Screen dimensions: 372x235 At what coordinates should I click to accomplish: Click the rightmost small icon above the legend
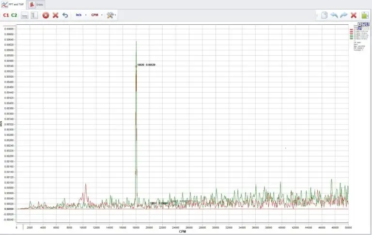368,24
